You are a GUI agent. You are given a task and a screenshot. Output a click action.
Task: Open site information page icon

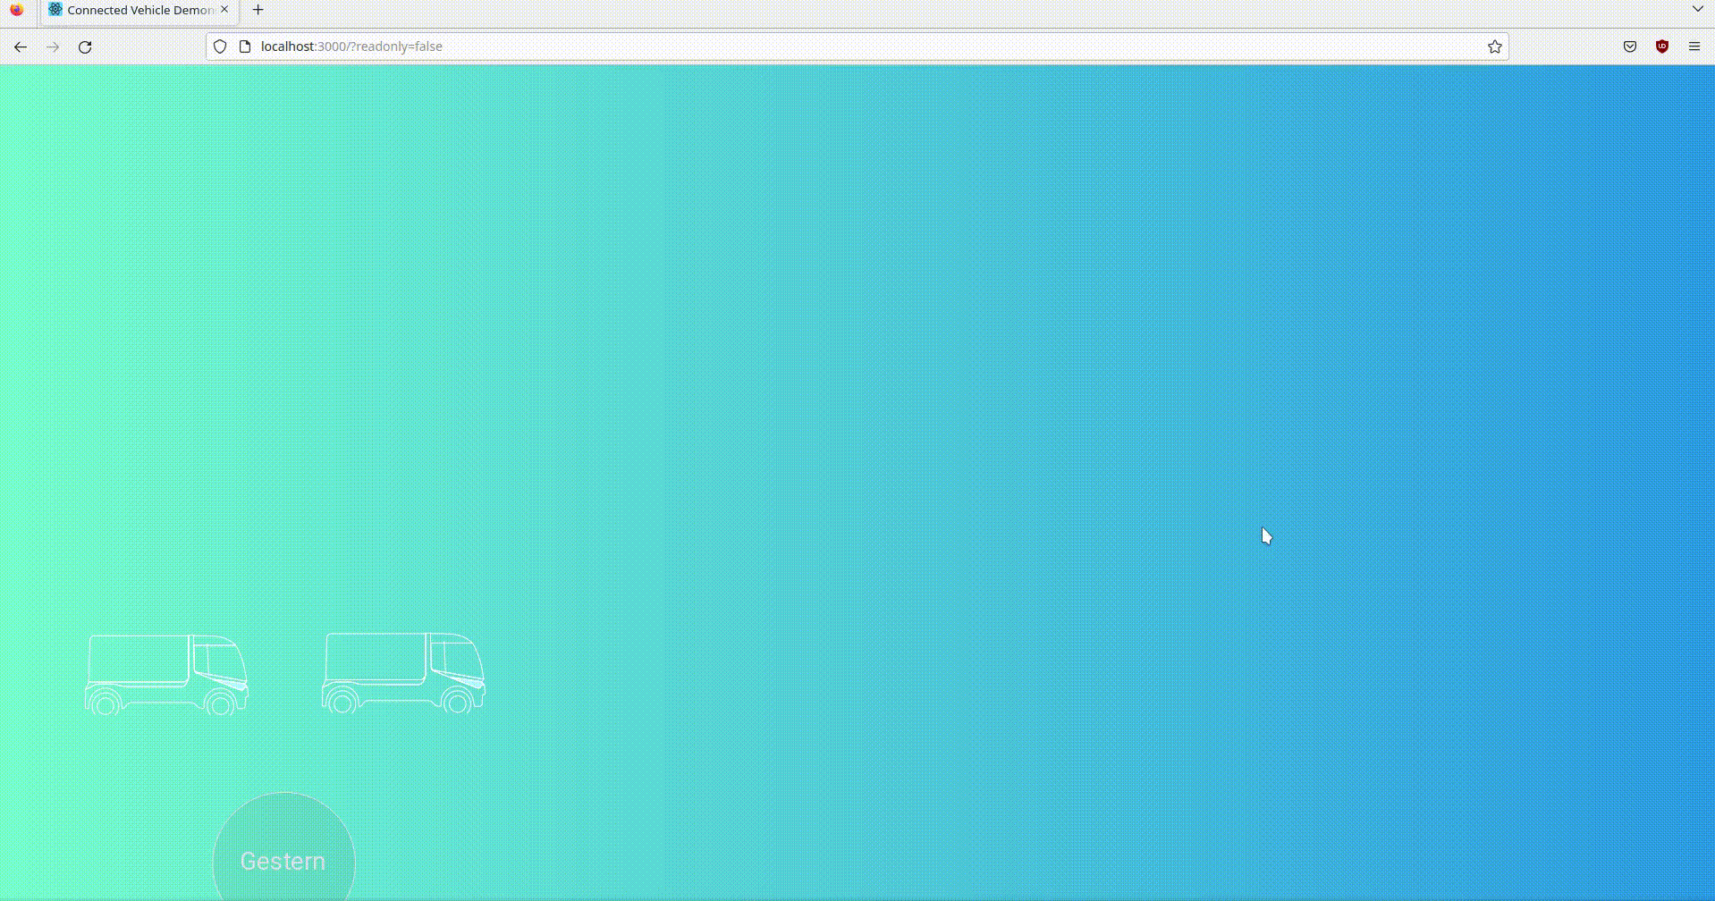point(245,46)
